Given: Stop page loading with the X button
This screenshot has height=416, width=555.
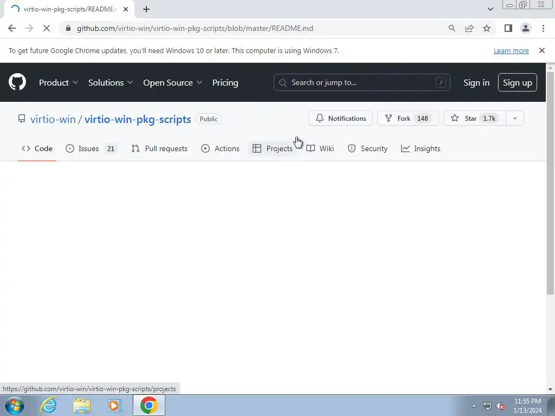Looking at the screenshot, I should click(47, 28).
